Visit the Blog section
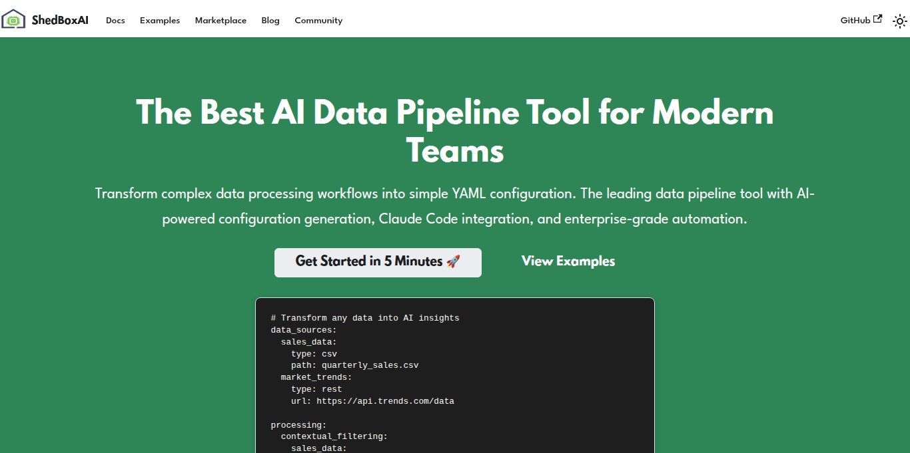This screenshot has width=910, height=453. pos(270,21)
